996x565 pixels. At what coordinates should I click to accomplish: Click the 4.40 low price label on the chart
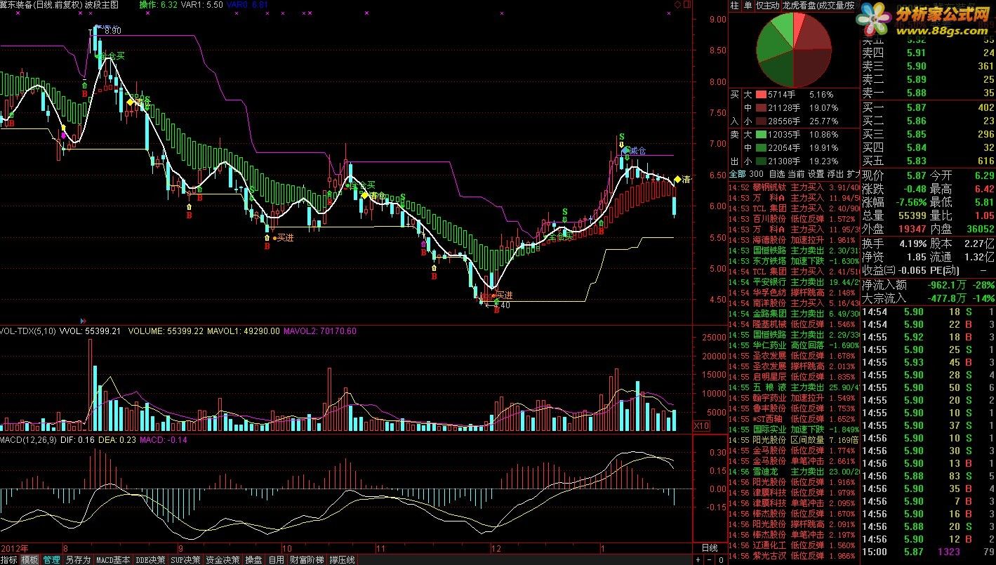[502, 305]
